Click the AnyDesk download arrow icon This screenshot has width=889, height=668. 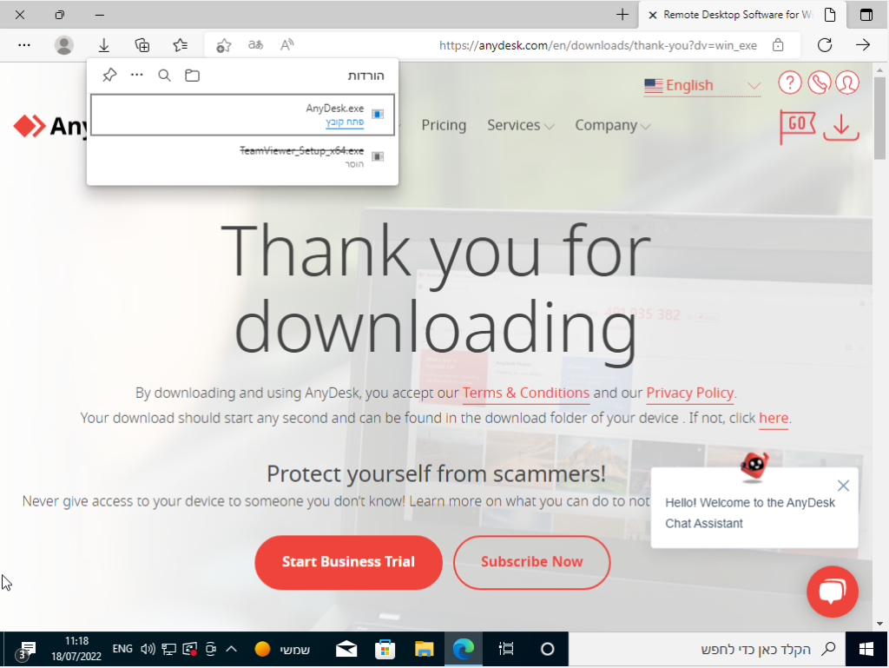coord(840,126)
